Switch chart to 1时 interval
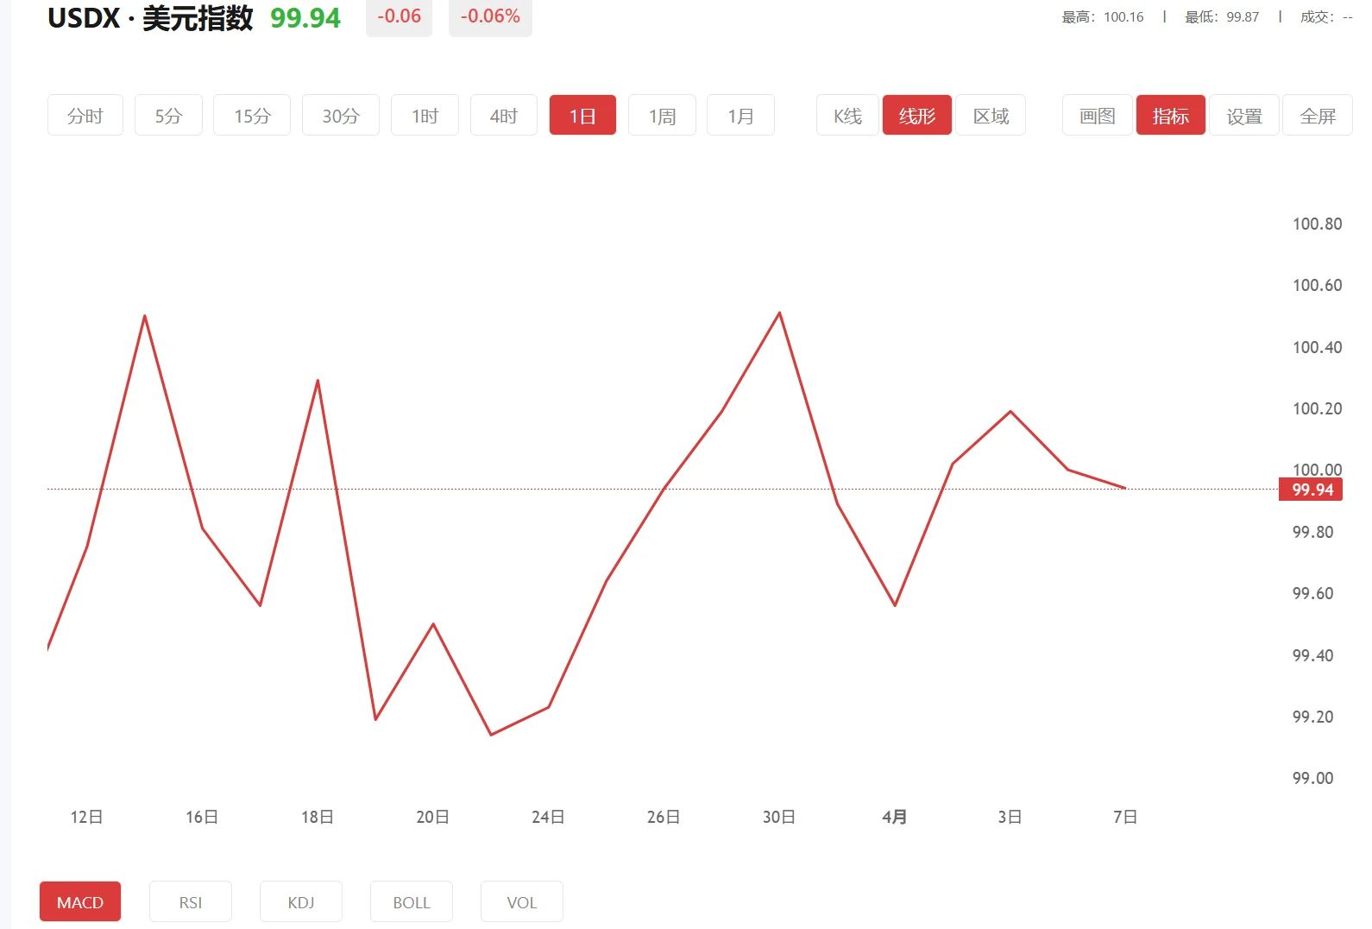This screenshot has width=1372, height=929. point(425,116)
